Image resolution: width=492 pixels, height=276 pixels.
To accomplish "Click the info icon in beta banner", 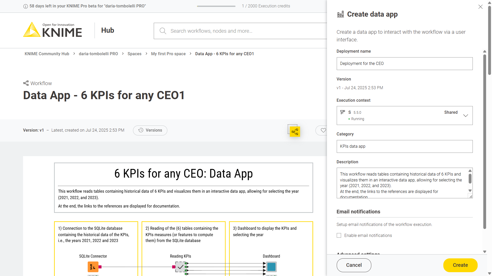I will coord(26,6).
